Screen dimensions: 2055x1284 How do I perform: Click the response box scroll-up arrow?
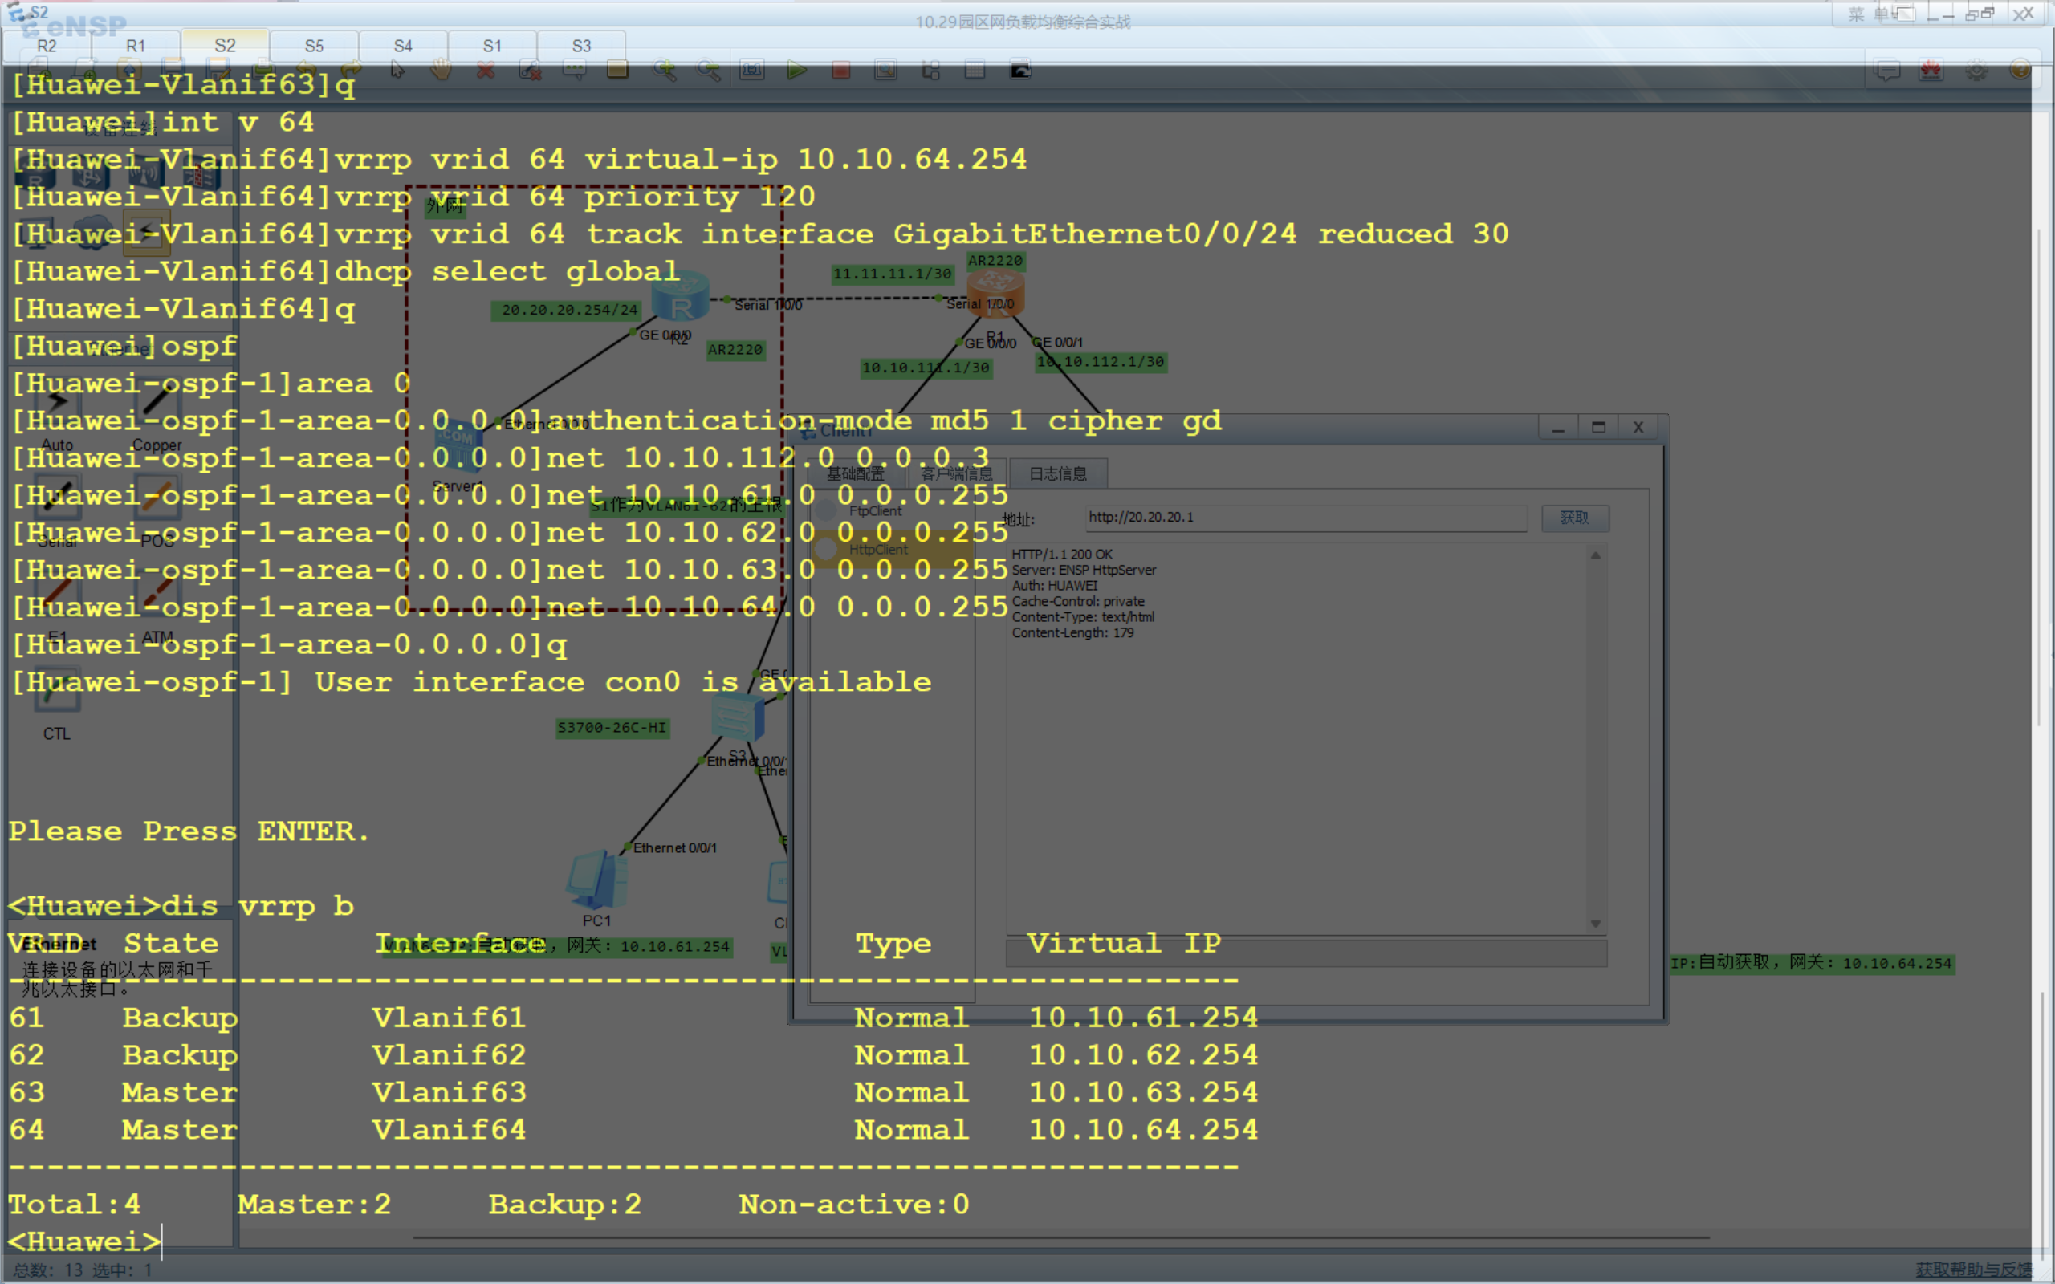(x=1596, y=555)
